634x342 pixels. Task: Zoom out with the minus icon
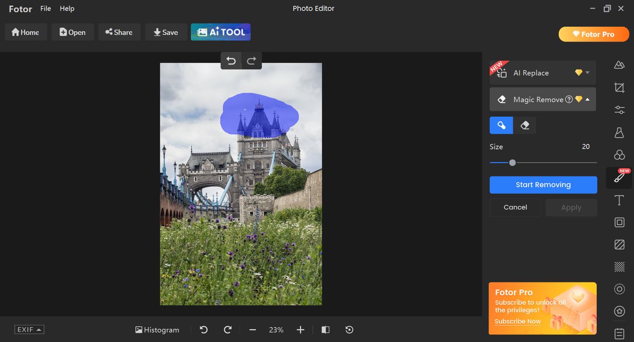click(x=253, y=330)
